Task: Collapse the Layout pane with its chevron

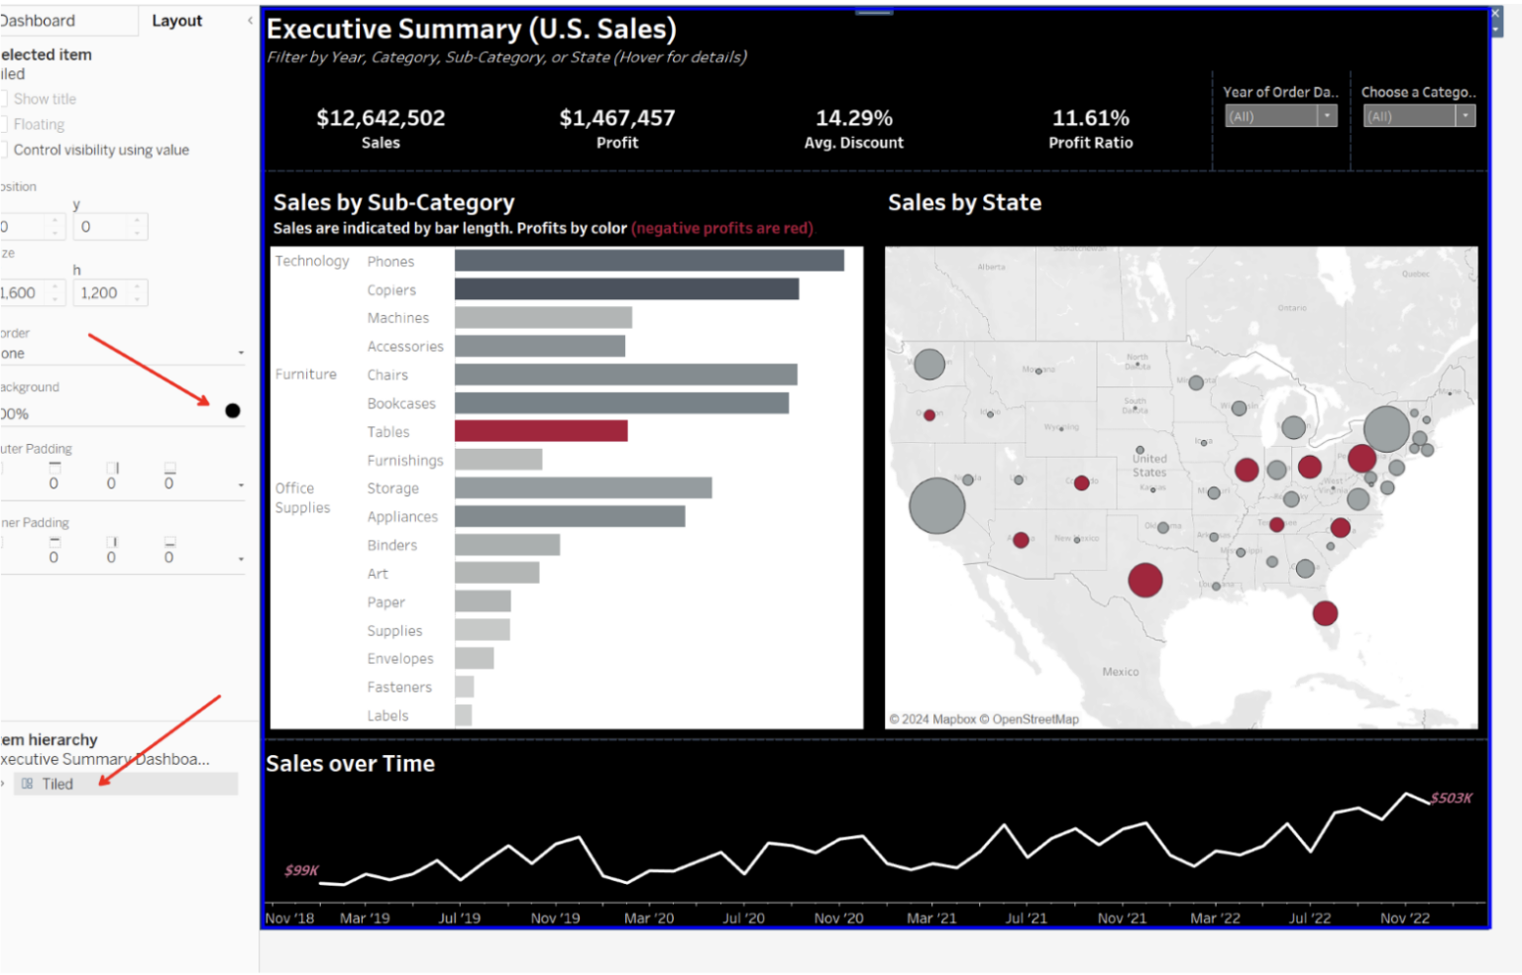Action: 249,19
